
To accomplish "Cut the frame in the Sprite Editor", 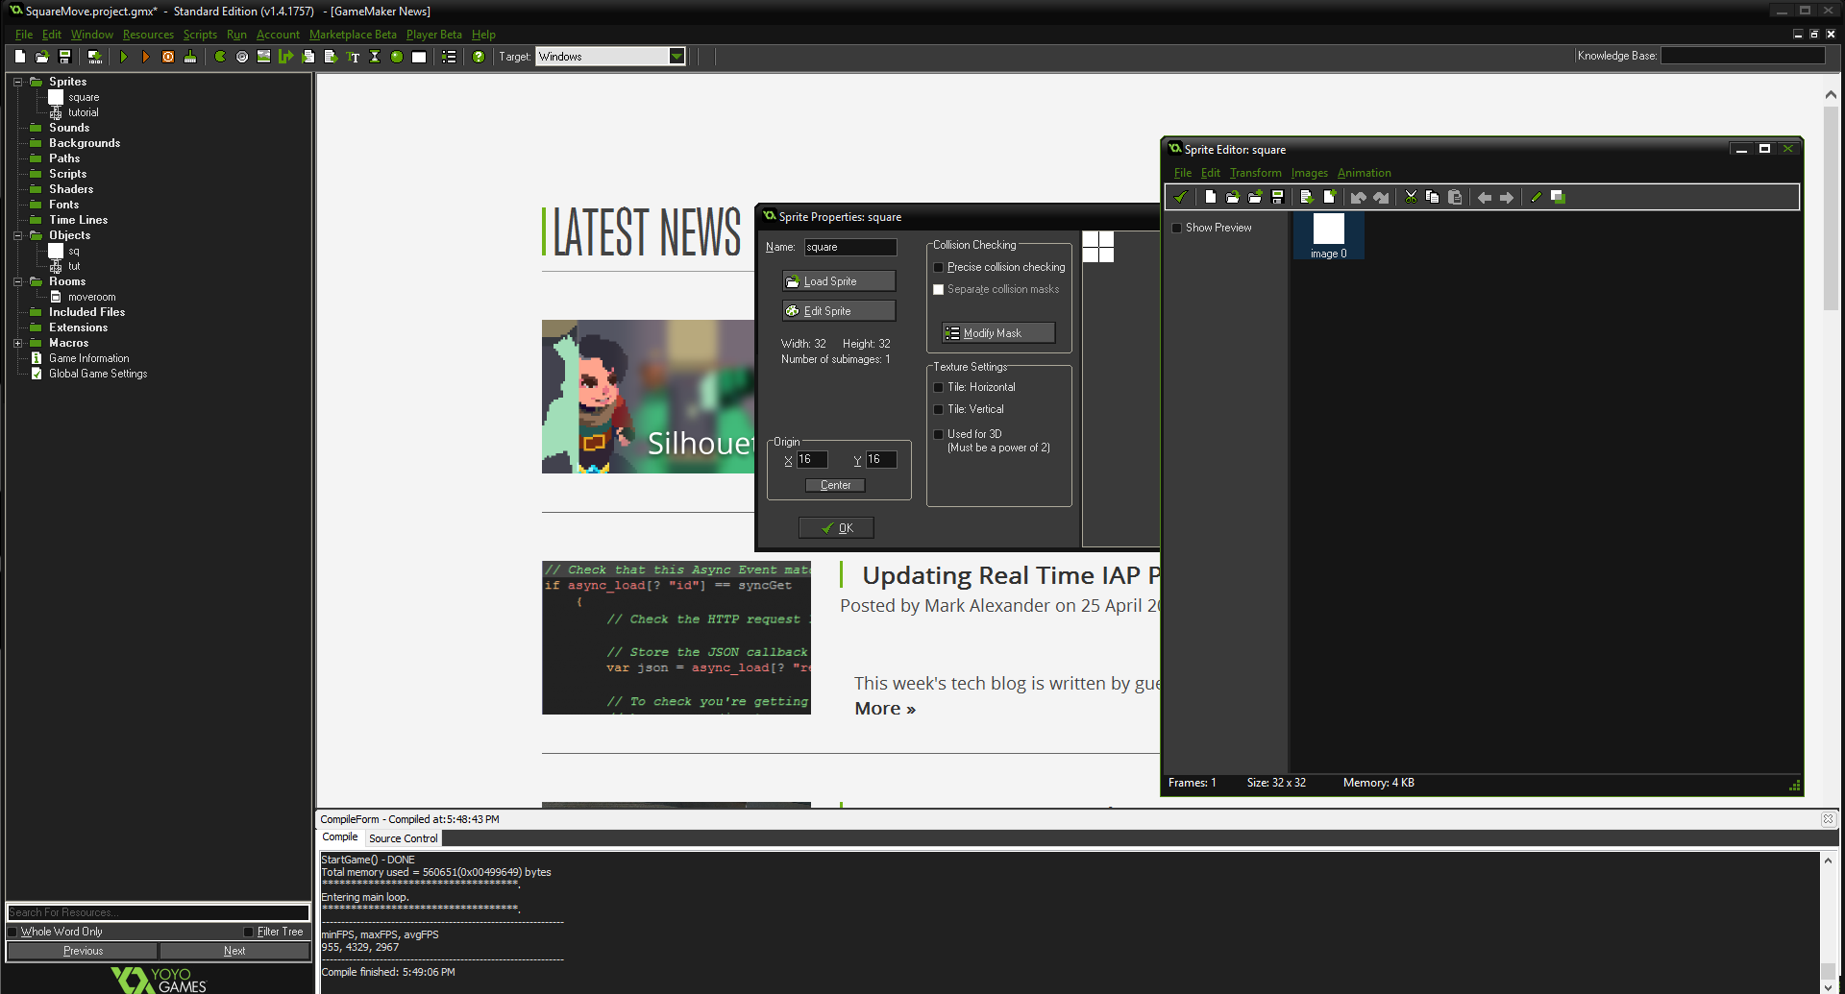I will click(1410, 197).
